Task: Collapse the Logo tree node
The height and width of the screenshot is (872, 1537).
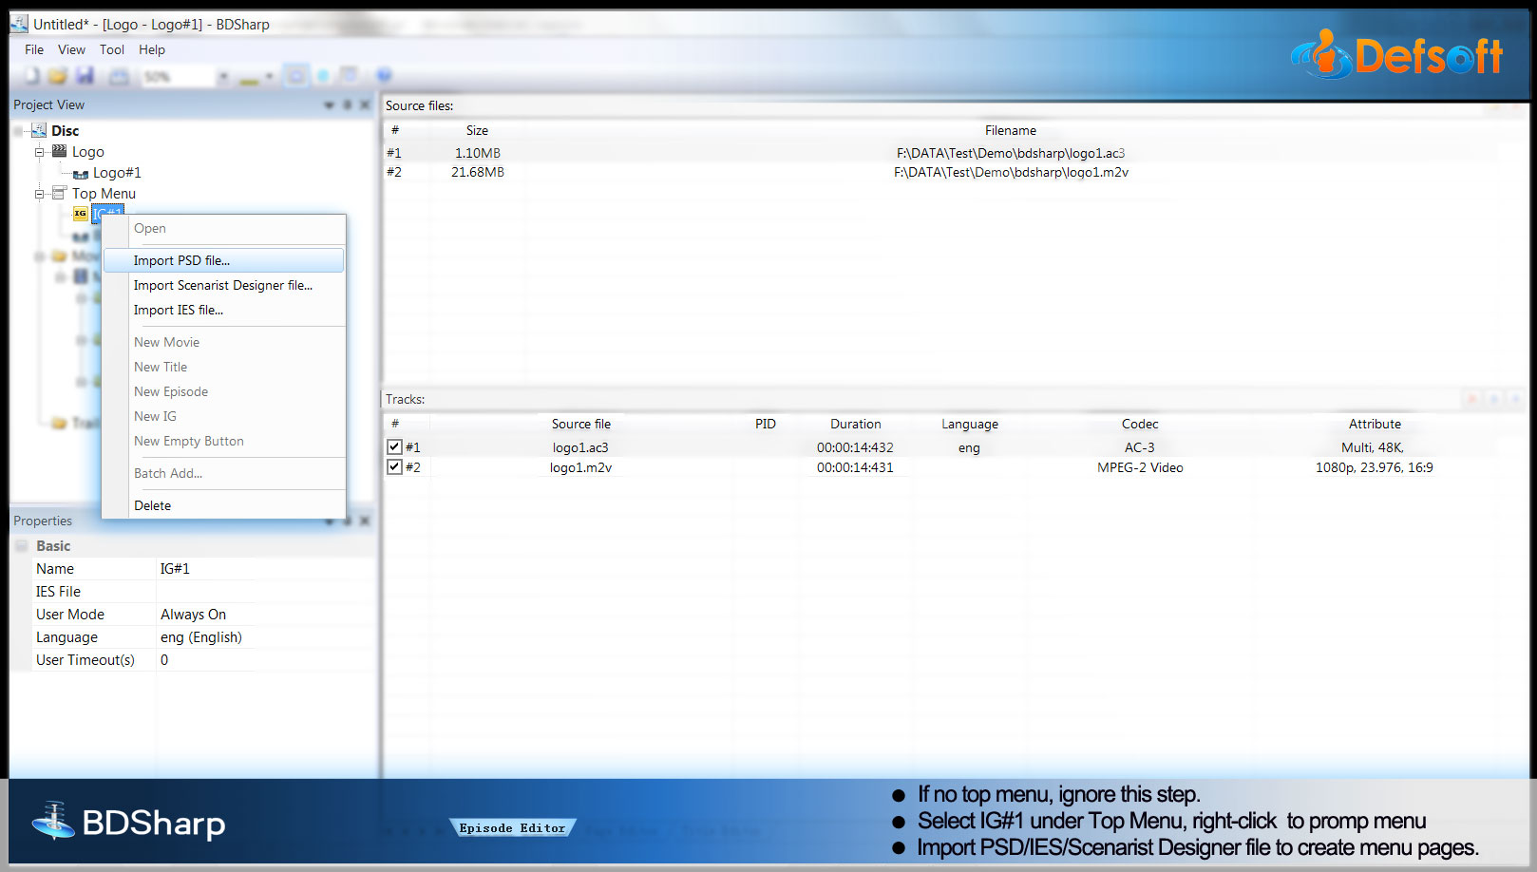Action: [39, 152]
